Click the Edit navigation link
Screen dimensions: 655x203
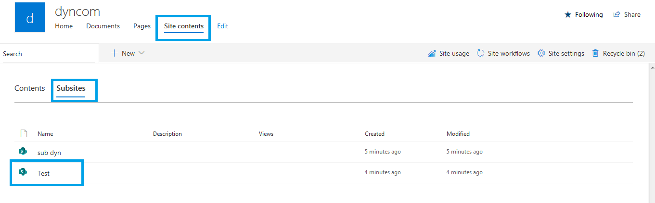point(222,26)
